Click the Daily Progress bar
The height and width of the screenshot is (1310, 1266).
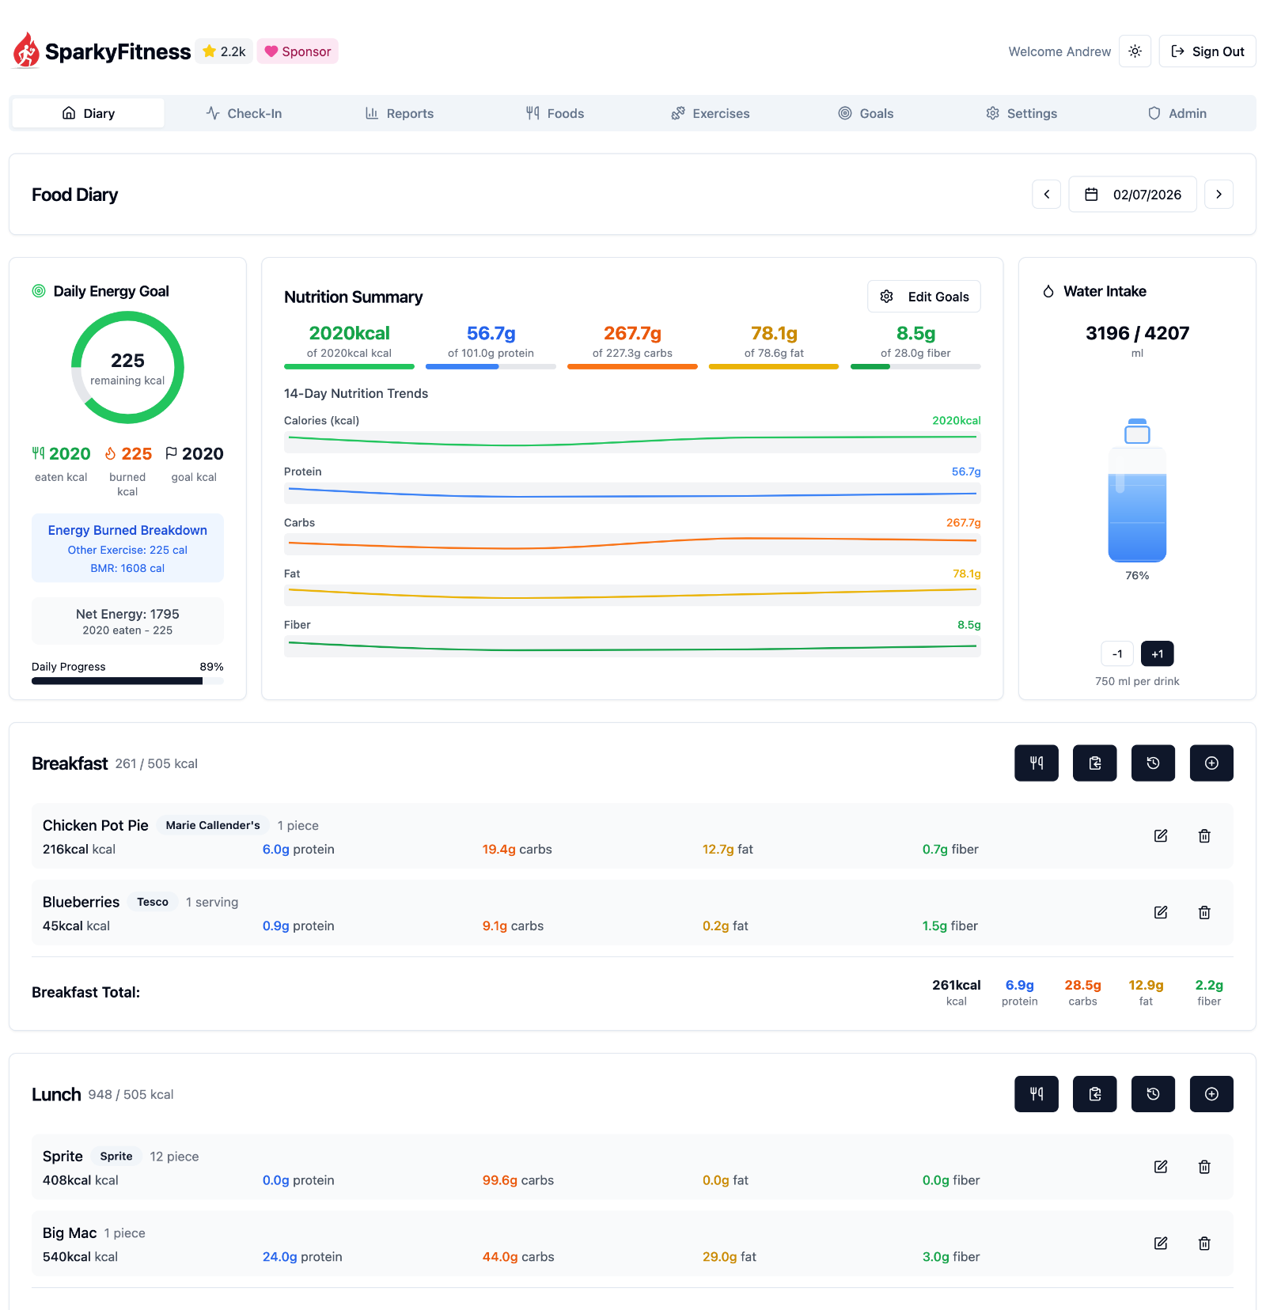click(x=127, y=680)
